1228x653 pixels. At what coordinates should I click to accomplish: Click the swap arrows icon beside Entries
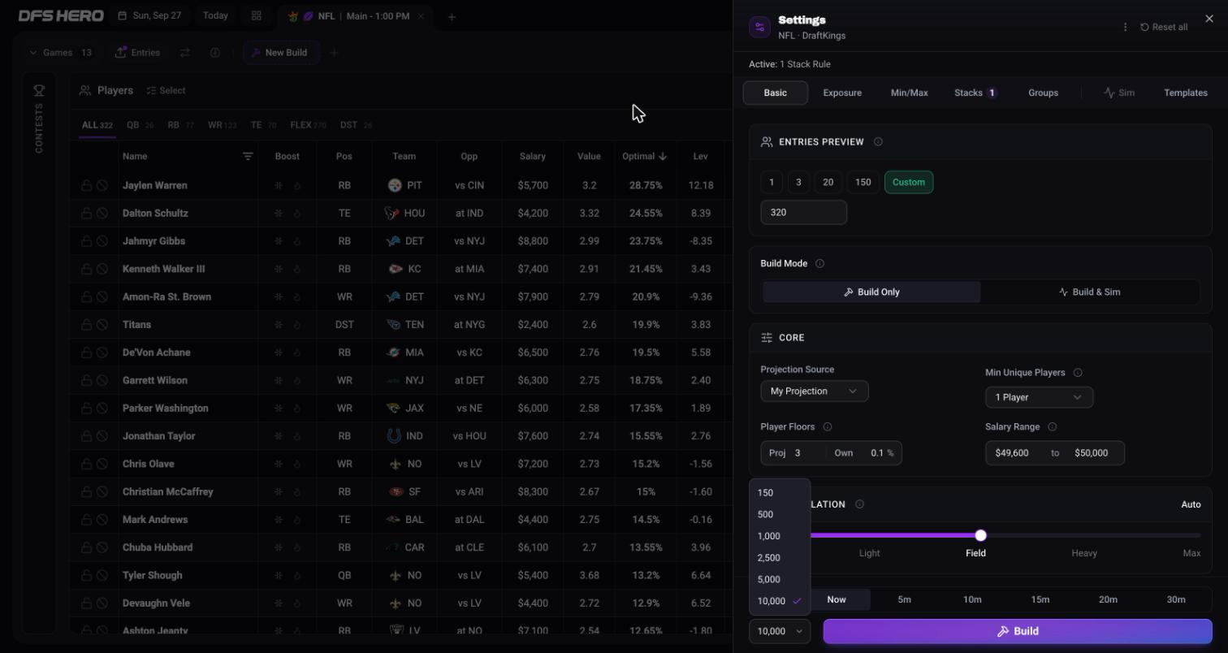point(185,52)
